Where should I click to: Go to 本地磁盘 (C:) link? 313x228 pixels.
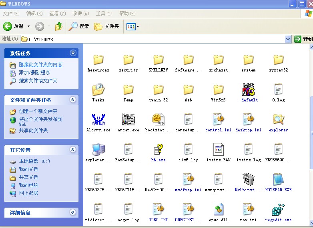pos(34,161)
